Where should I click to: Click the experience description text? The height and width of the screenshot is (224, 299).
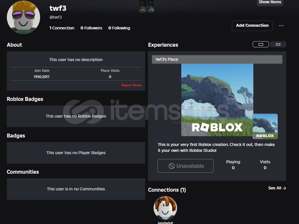[216, 147]
